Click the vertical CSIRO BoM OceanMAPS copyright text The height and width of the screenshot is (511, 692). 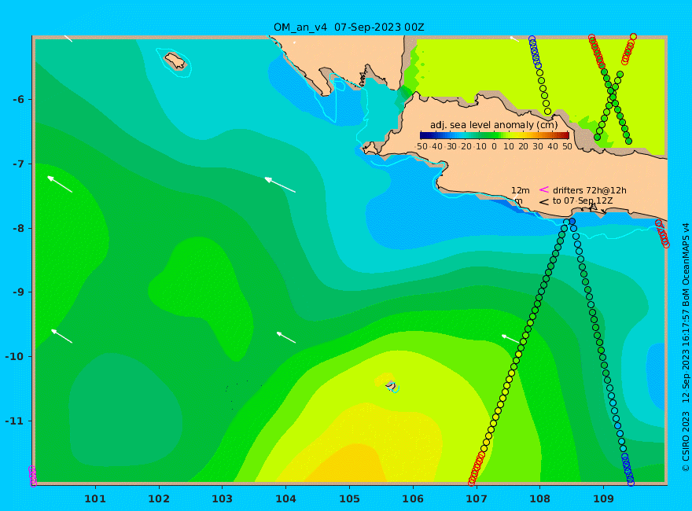pyautogui.click(x=686, y=347)
